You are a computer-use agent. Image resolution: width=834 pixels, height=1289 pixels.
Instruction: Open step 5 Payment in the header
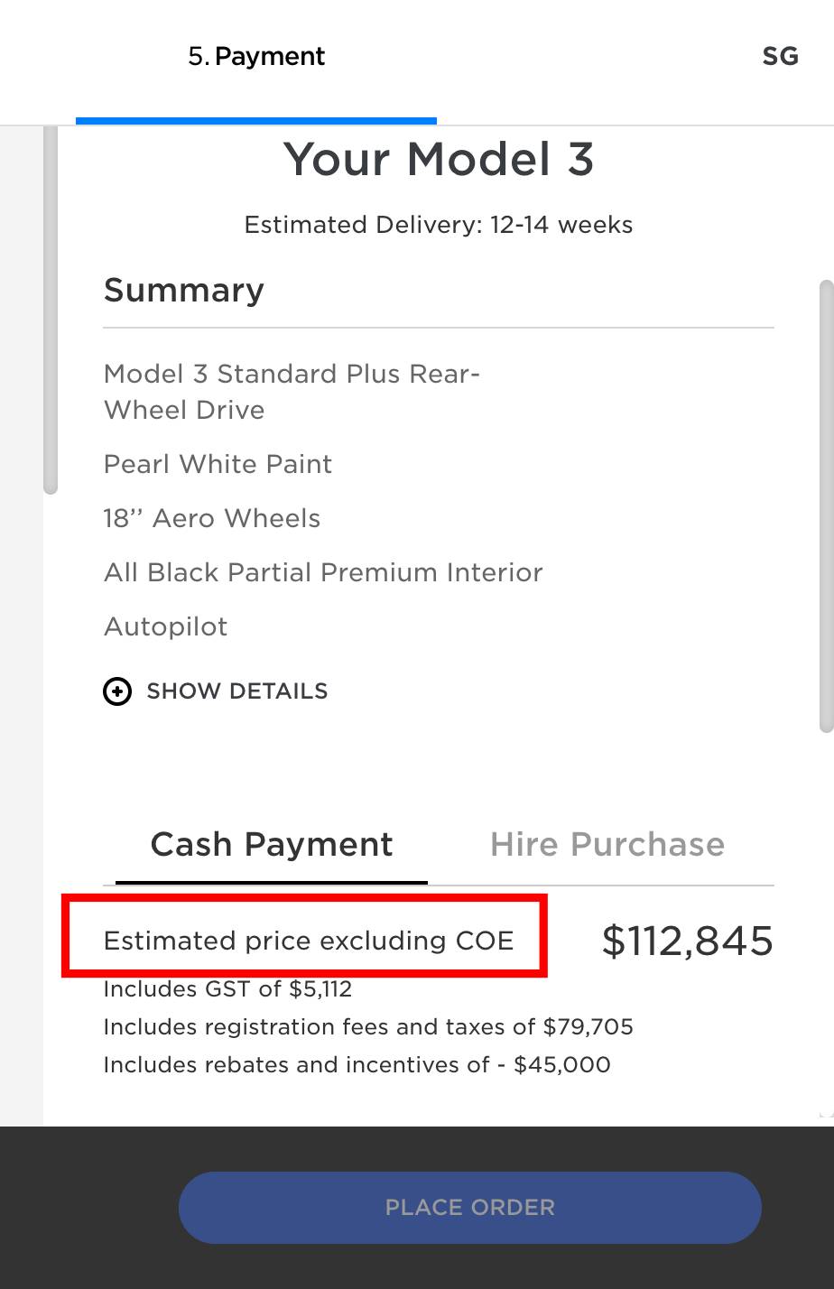pos(256,56)
